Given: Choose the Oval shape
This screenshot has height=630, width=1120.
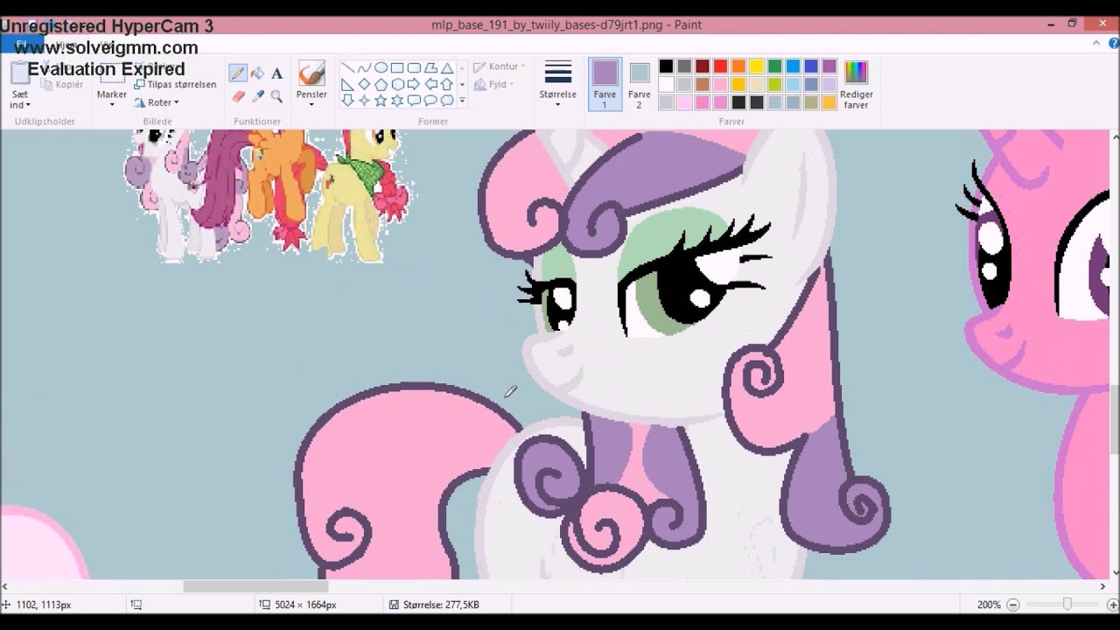Looking at the screenshot, I should point(381,68).
